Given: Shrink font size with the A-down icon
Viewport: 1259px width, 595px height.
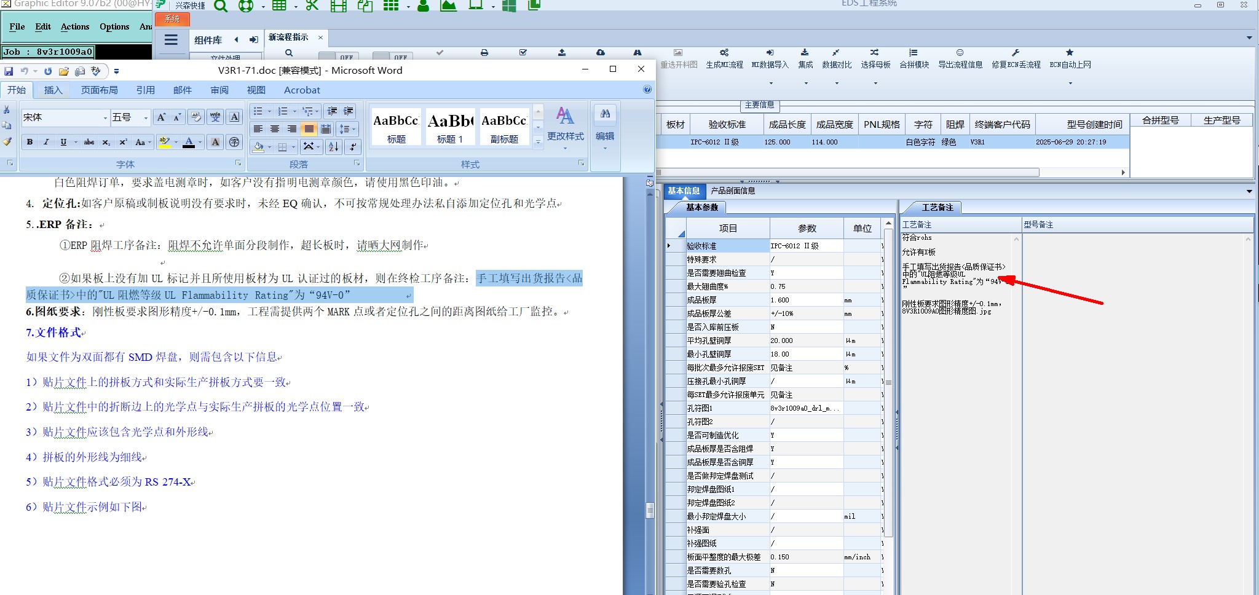Looking at the screenshot, I should click(x=177, y=117).
